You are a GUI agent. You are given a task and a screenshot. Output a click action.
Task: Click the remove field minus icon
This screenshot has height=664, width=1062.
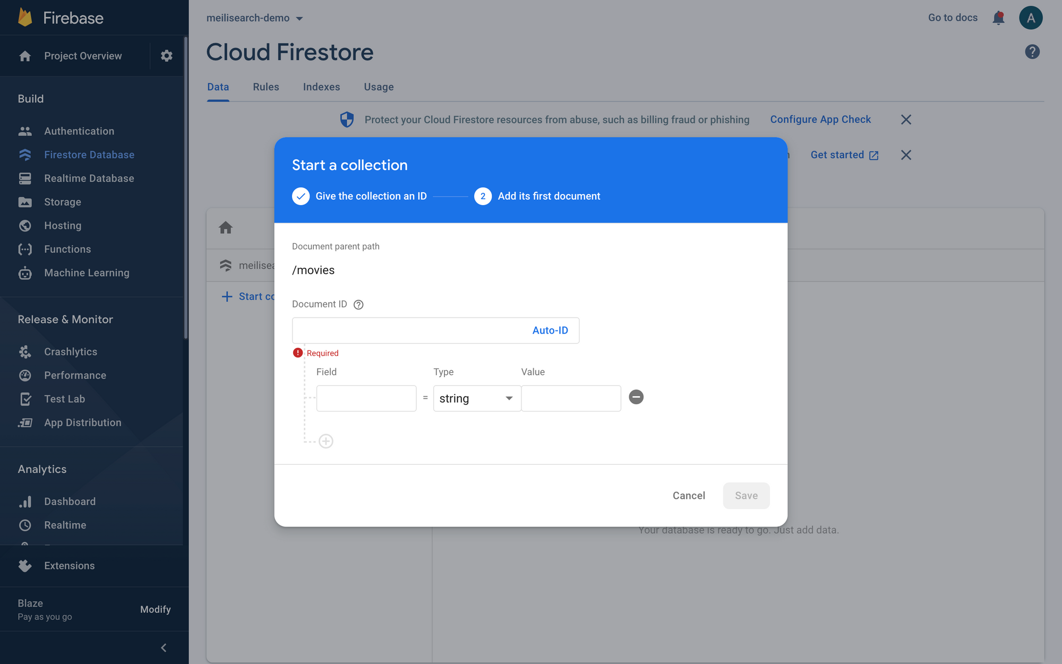[x=636, y=396]
